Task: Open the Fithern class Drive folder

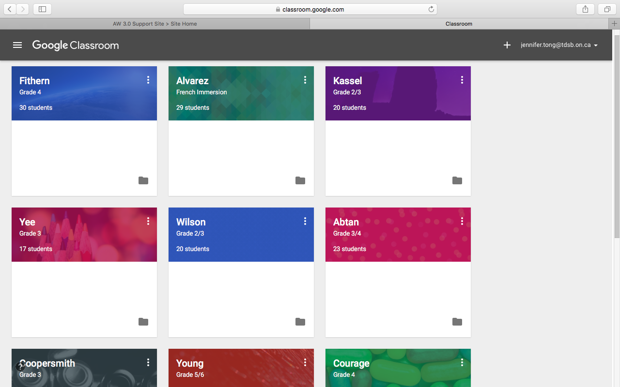Action: [143, 180]
